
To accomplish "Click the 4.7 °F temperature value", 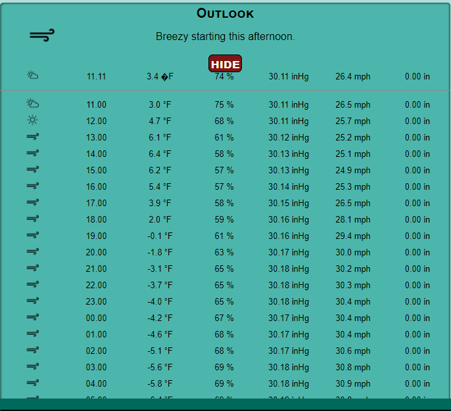I will pos(160,121).
